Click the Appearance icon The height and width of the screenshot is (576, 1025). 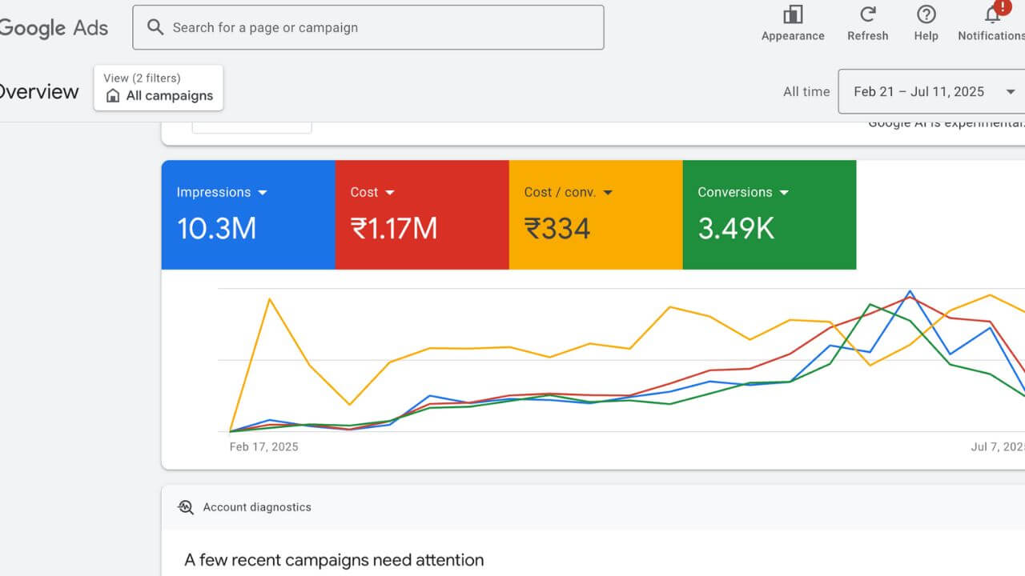pyautogui.click(x=793, y=15)
